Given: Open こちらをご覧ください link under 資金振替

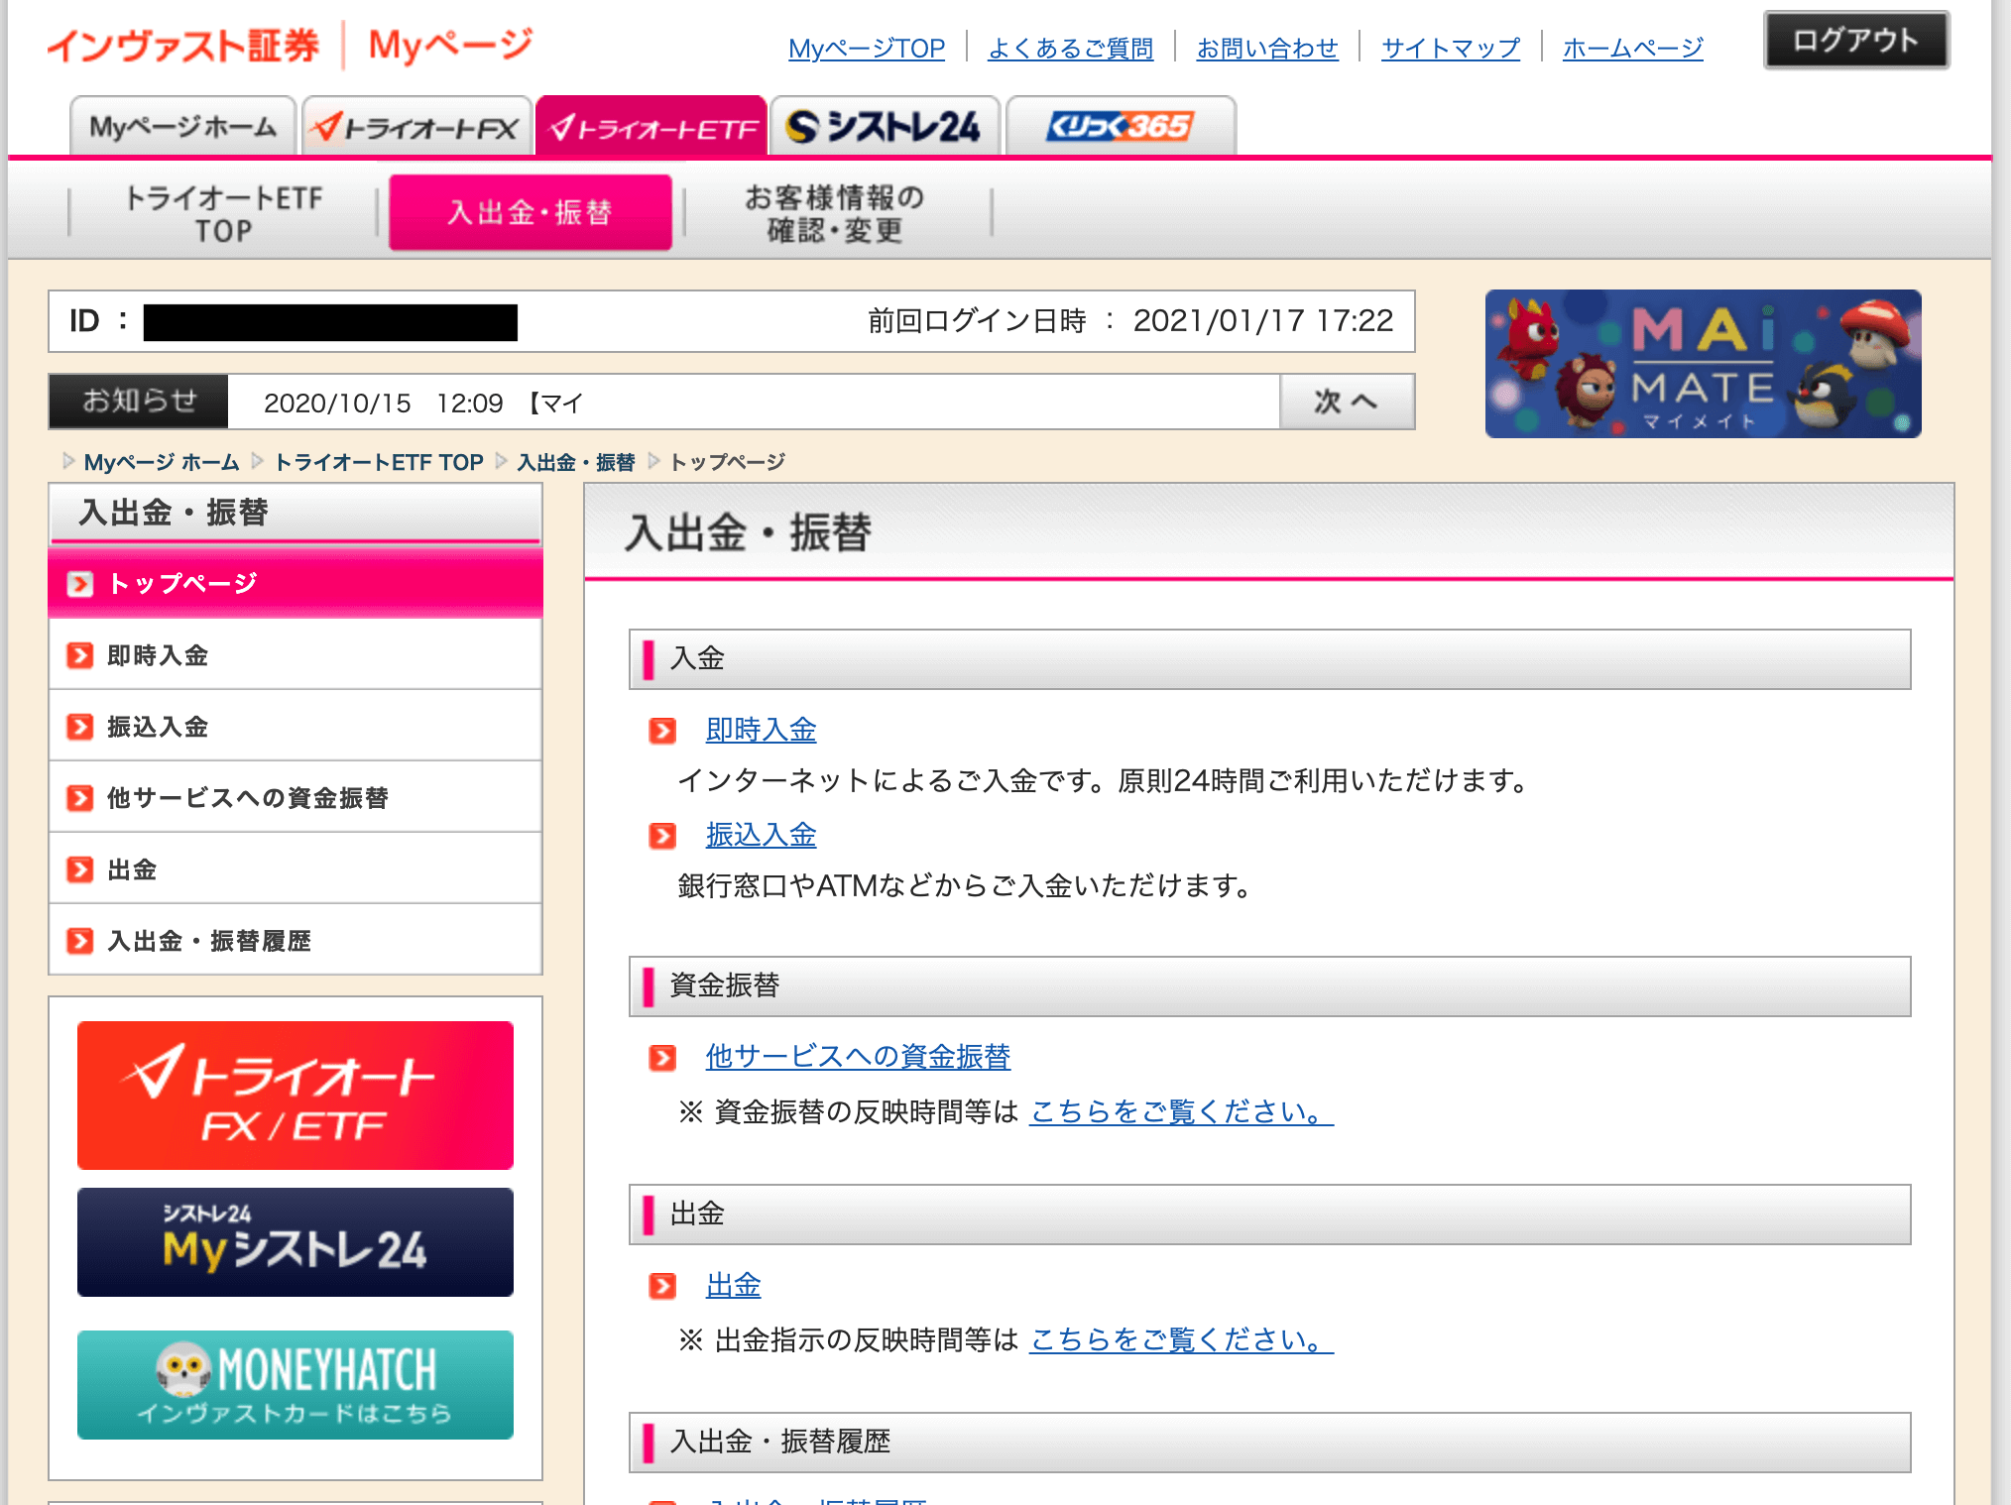Looking at the screenshot, I should [x=1182, y=1112].
